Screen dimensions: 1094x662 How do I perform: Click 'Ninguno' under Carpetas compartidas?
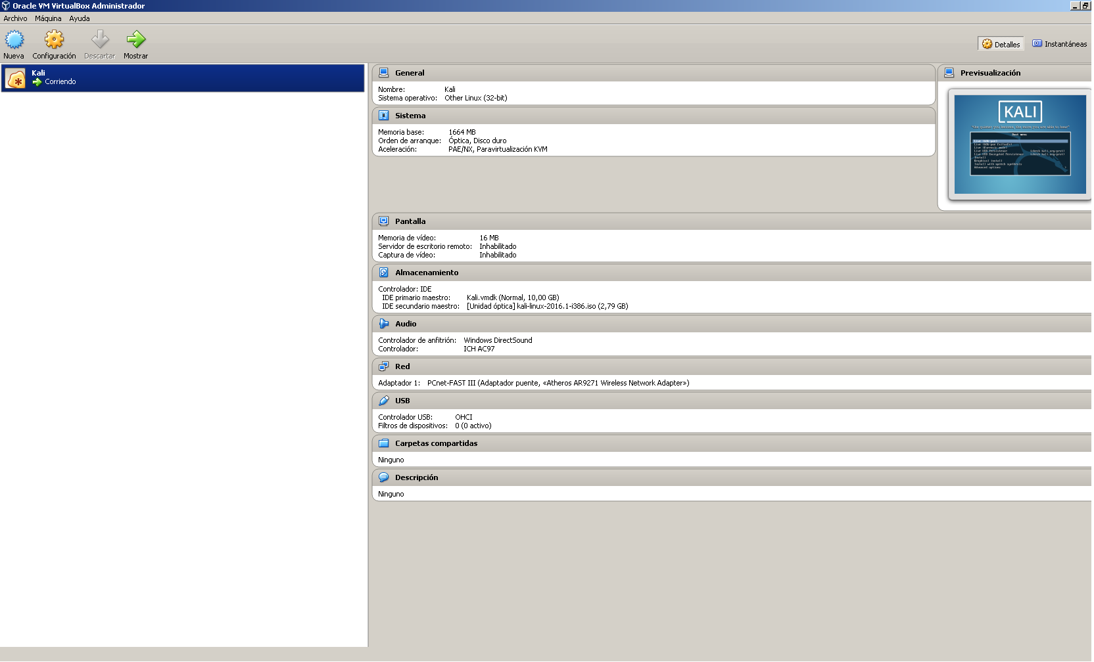(391, 460)
